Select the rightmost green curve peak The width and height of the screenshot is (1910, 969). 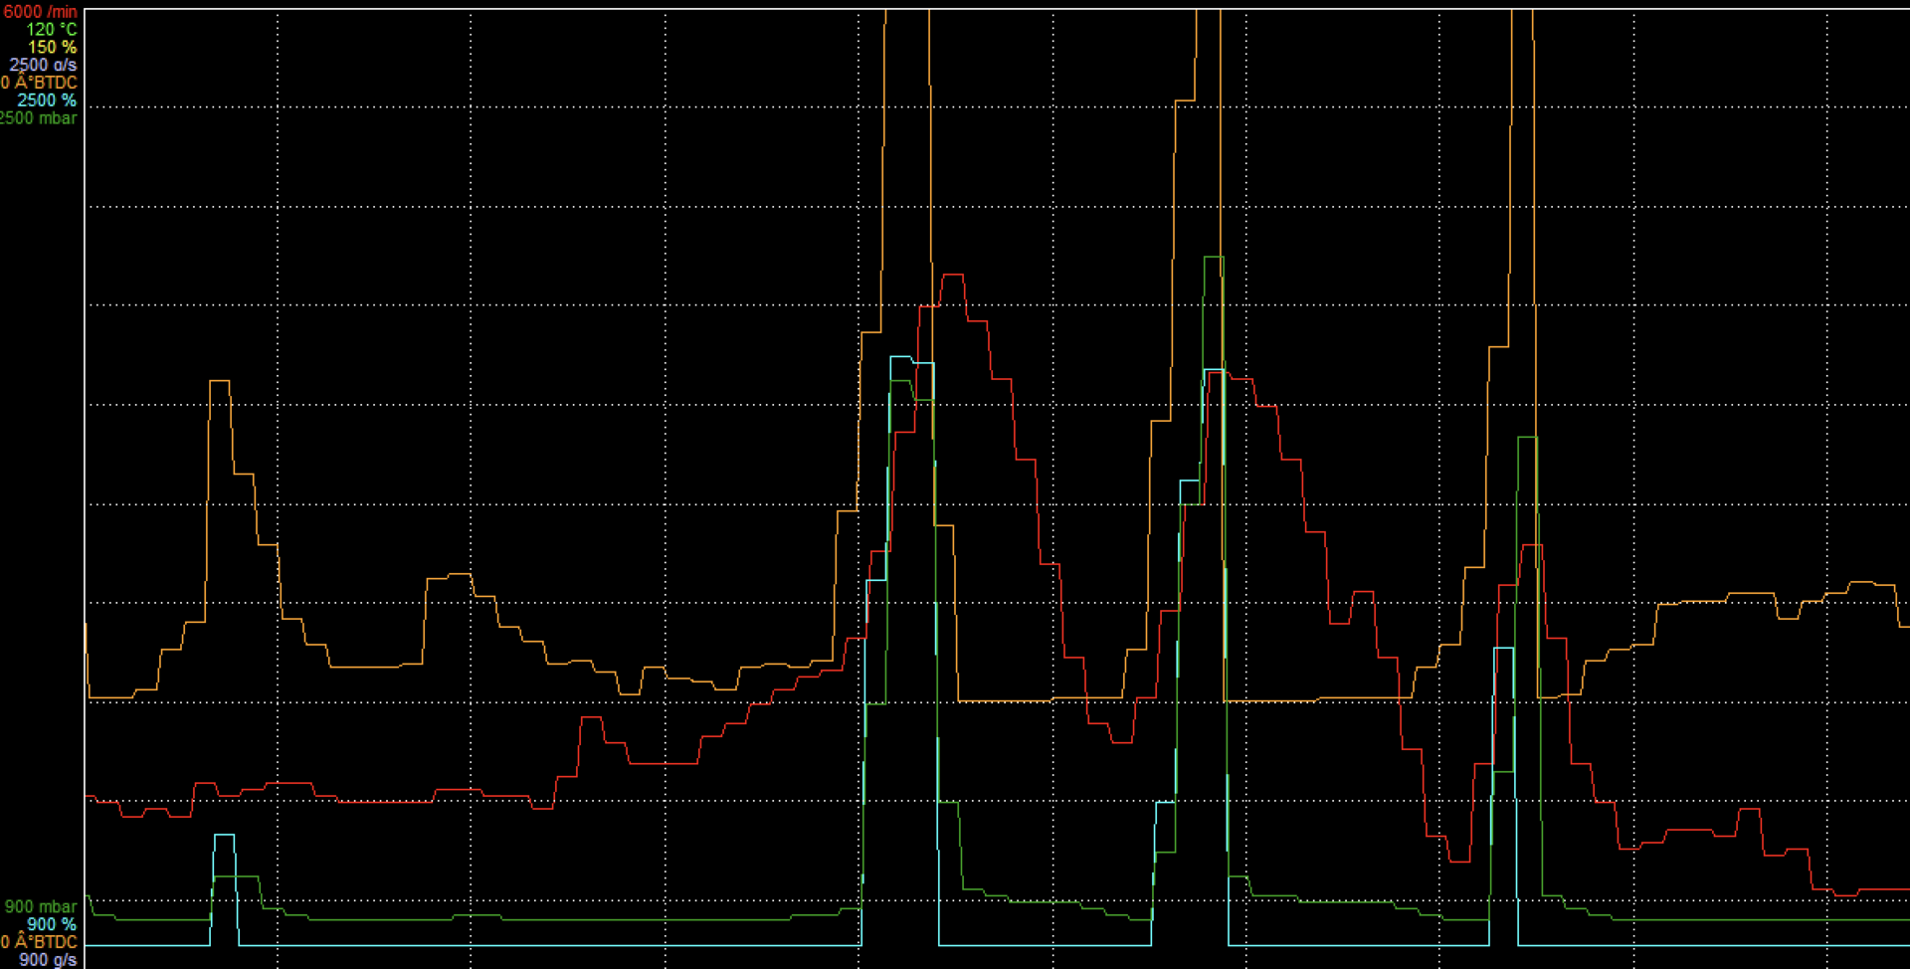click(x=1527, y=438)
